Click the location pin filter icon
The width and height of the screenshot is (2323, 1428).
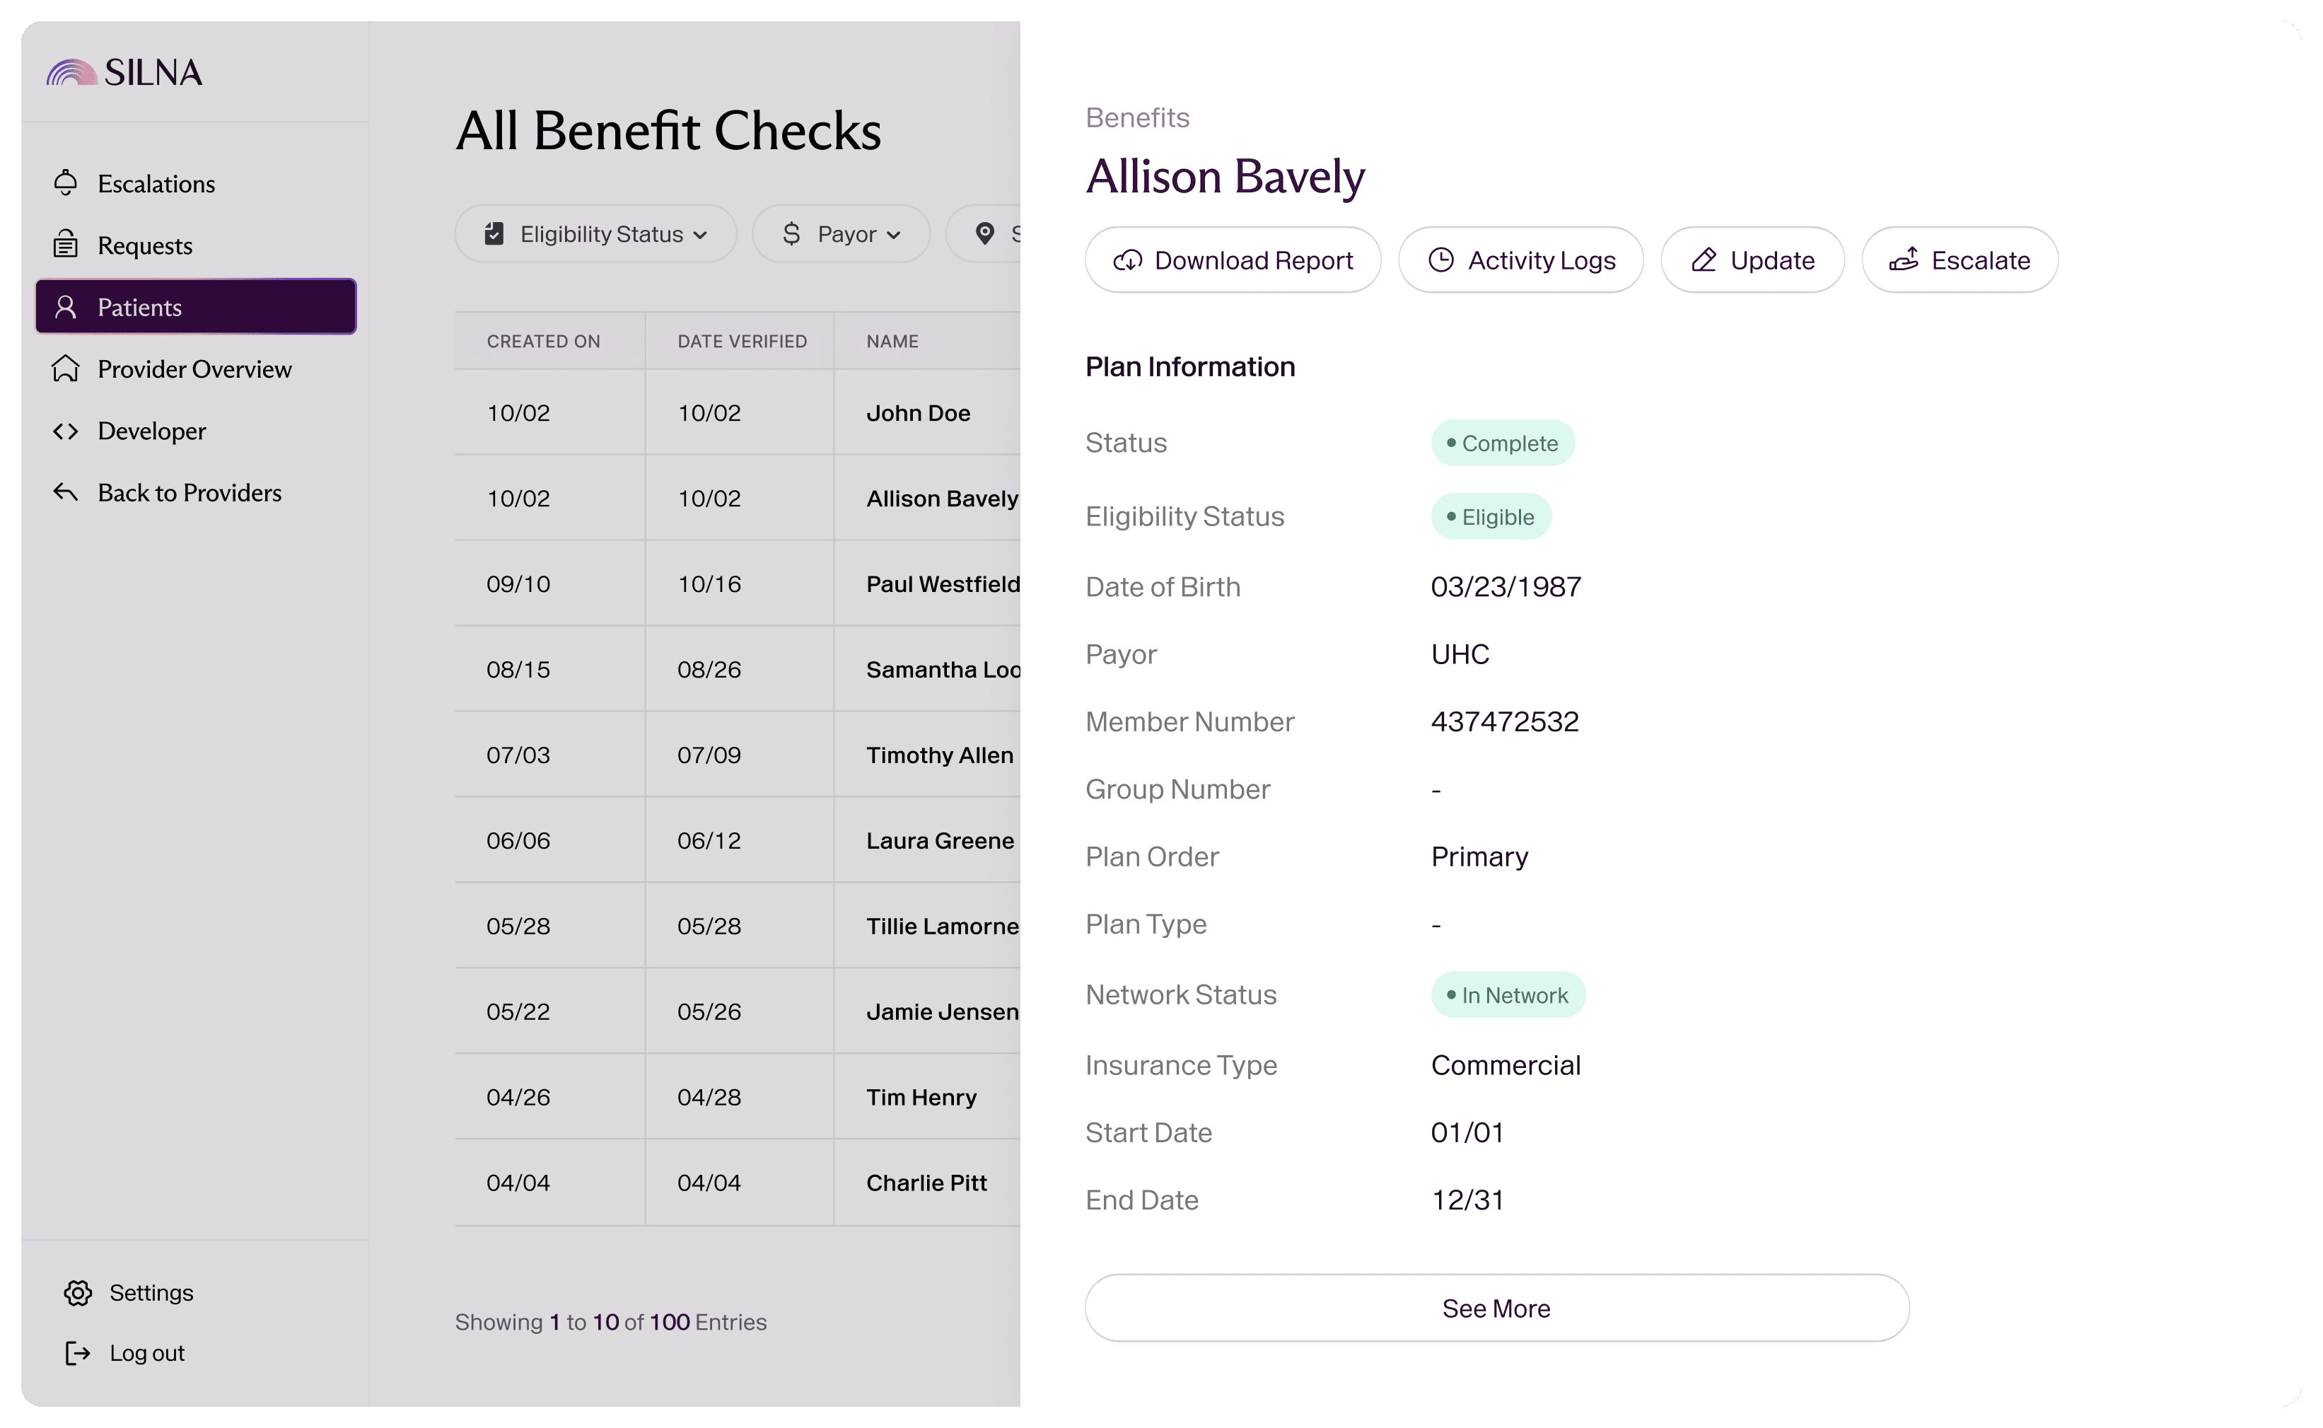[x=985, y=233]
